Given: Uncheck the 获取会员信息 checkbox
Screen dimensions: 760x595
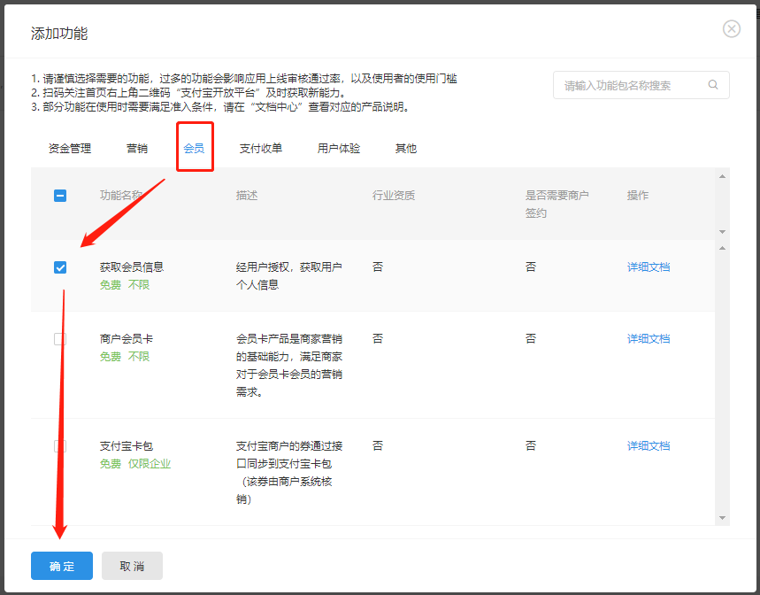Looking at the screenshot, I should click(60, 267).
